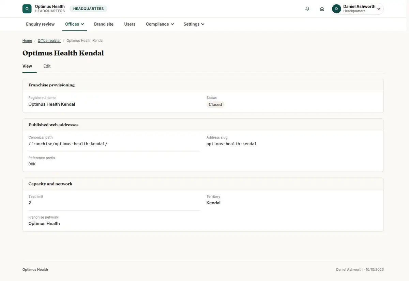
Task: Click the seat limit value 2
Action: 30,203
